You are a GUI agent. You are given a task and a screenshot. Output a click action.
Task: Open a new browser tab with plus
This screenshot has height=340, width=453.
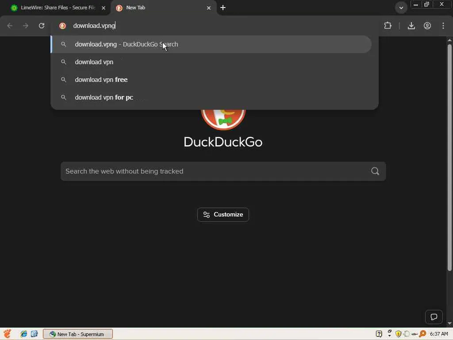click(223, 8)
